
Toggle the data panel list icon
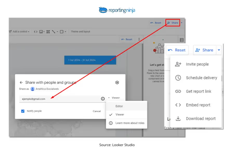(182, 40)
